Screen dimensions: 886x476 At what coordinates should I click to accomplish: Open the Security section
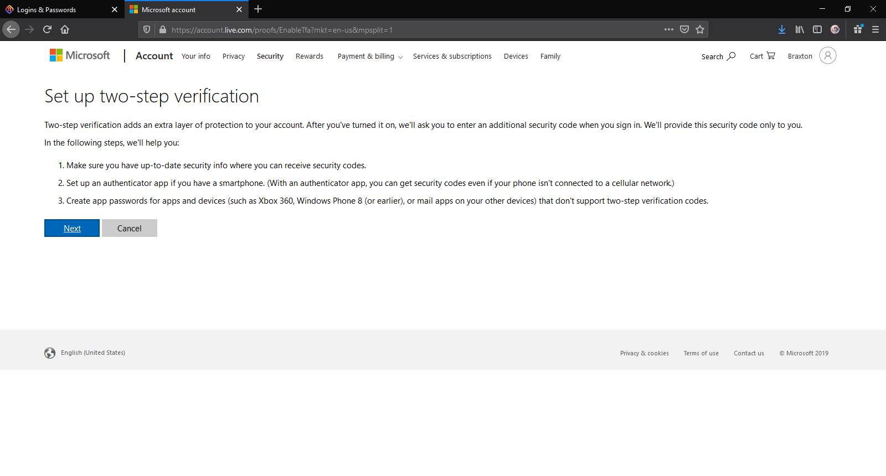[270, 56]
